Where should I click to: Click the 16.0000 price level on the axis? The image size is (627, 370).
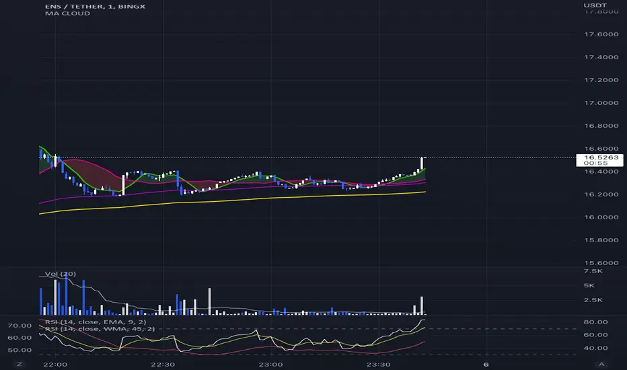coord(601,217)
